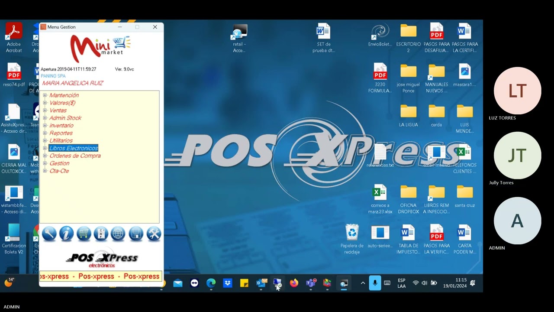
Task: Expand the Admin Stock tree node
Action: click(x=45, y=118)
